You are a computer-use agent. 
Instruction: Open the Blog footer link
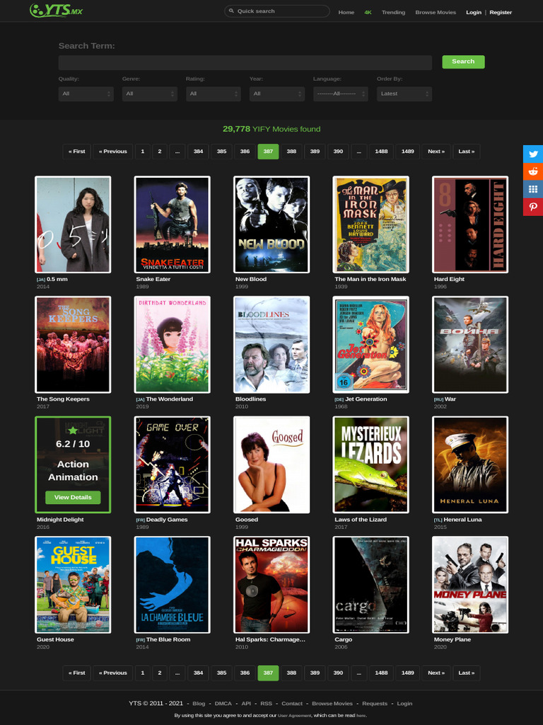point(199,704)
